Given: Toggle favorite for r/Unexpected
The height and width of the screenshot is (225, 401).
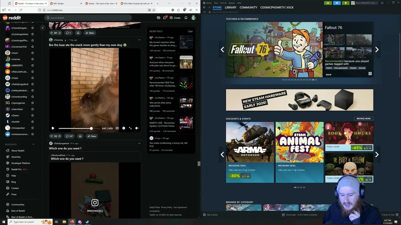Looking at the screenshot, I should (x=33, y=128).
